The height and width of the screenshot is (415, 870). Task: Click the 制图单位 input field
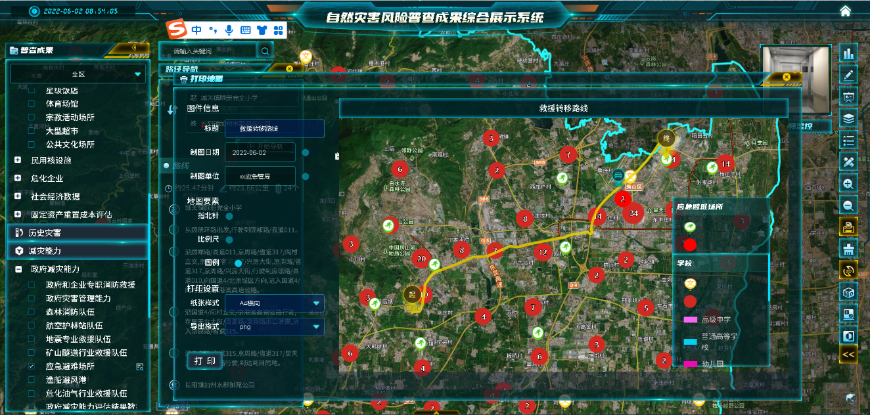(x=260, y=176)
